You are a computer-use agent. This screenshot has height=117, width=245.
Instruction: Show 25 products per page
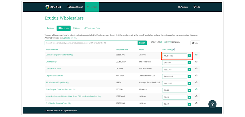[161, 42]
